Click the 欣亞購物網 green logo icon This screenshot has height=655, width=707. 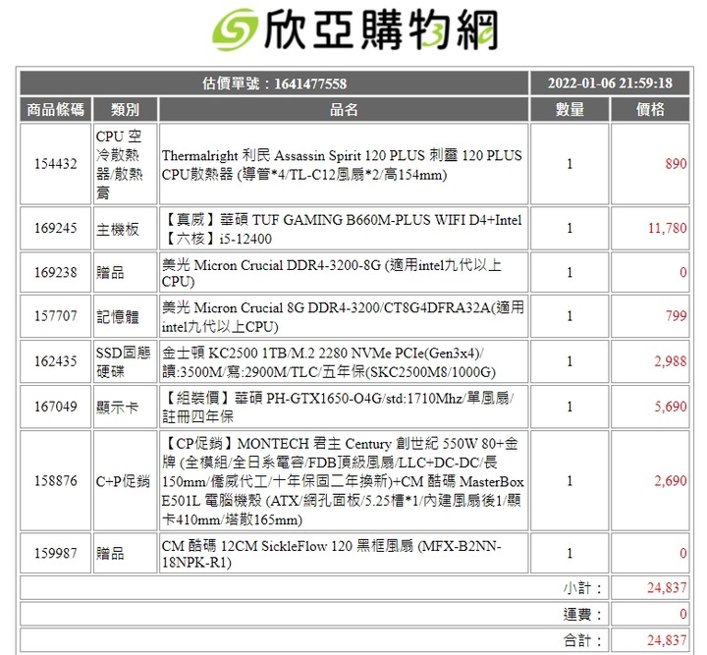click(x=235, y=29)
